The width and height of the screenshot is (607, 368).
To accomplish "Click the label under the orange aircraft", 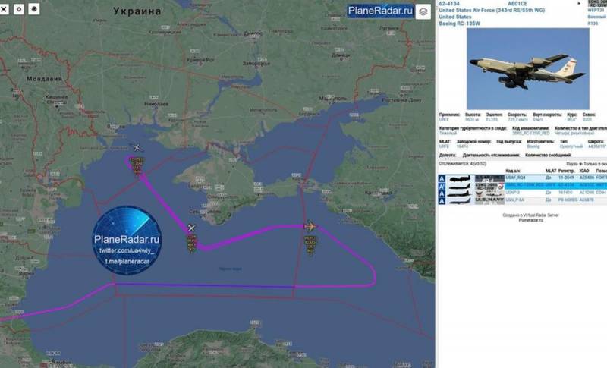I will tap(310, 245).
